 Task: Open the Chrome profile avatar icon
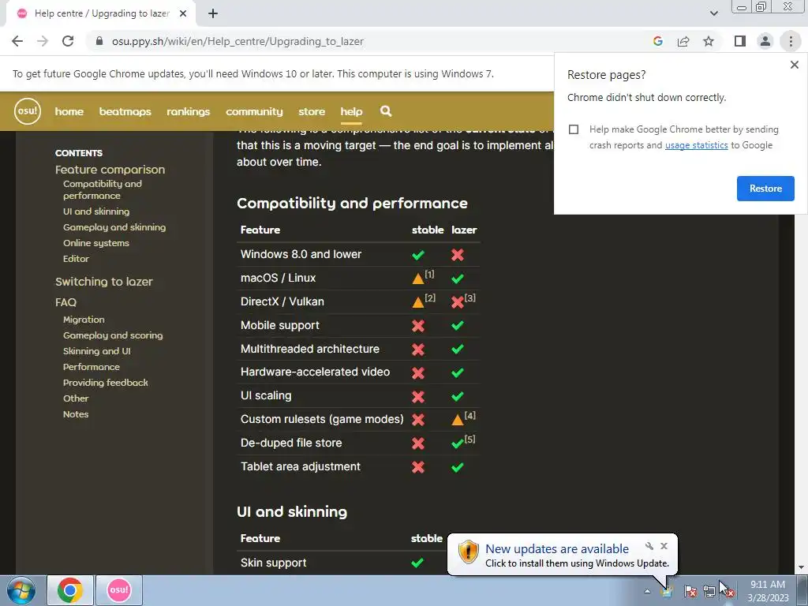point(765,41)
